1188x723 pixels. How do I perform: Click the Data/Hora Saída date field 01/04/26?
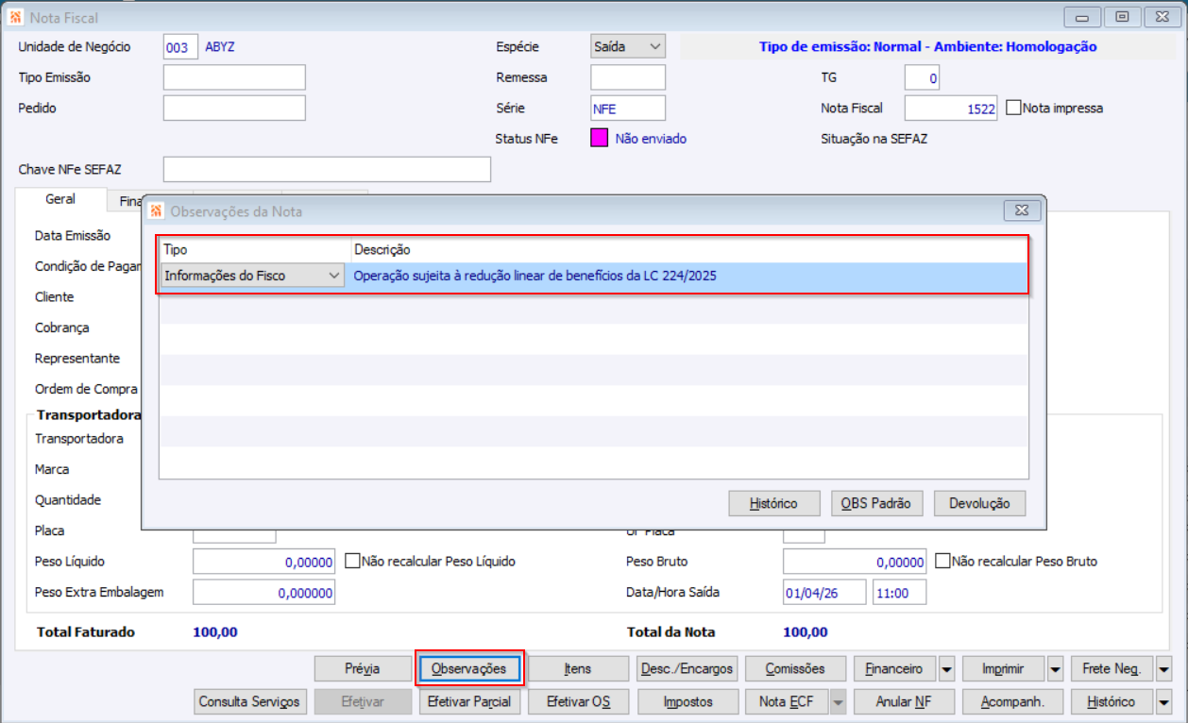tap(824, 592)
